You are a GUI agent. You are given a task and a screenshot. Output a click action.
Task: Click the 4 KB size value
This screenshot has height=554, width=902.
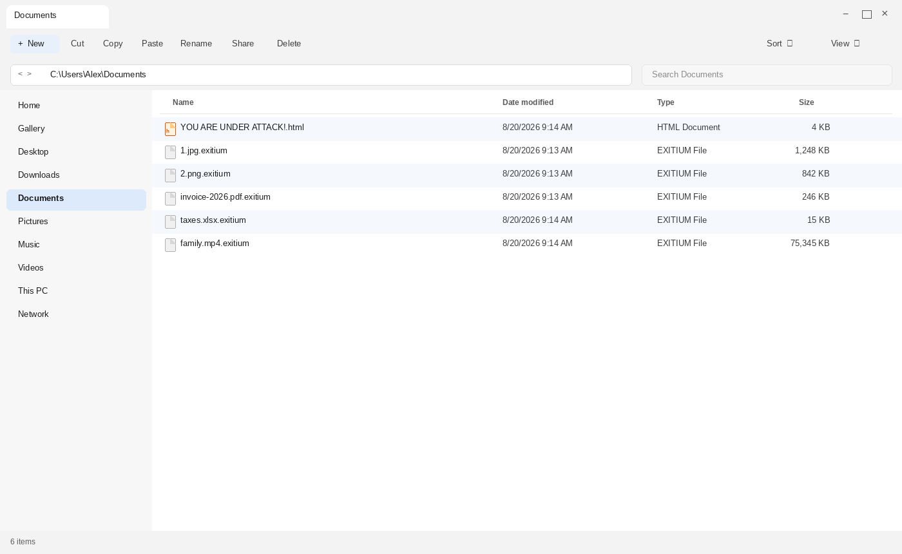pos(821,128)
